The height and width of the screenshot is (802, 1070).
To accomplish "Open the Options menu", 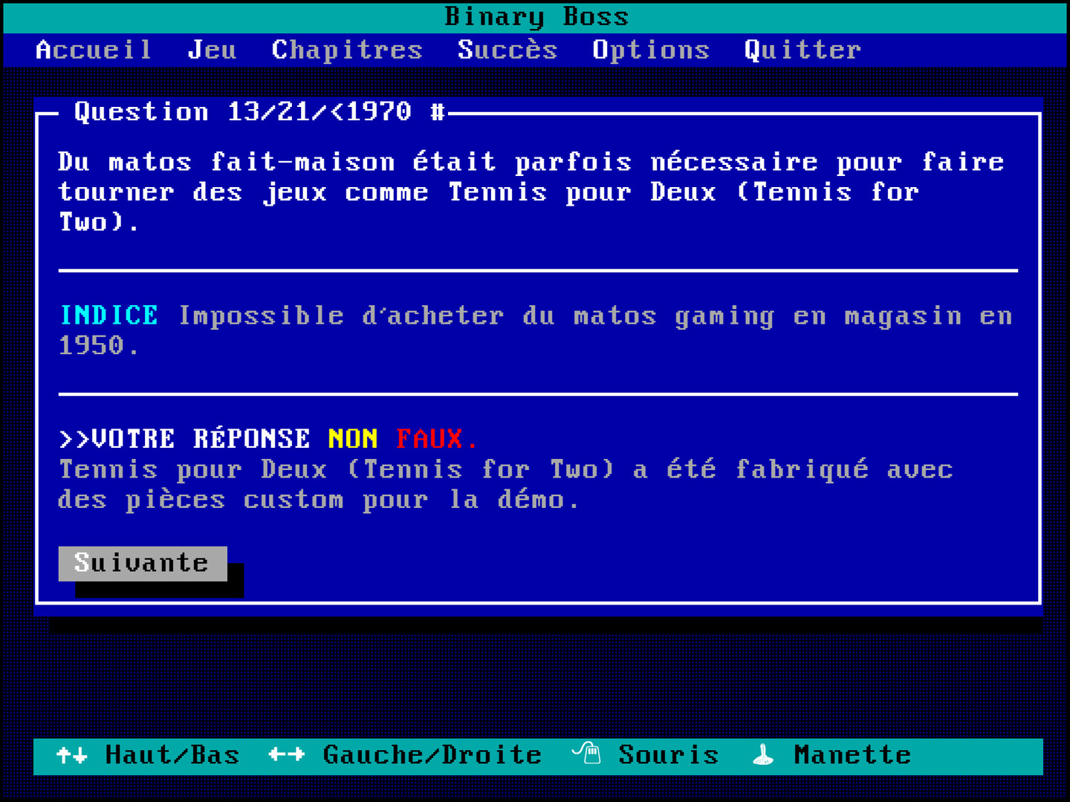I will tap(650, 50).
